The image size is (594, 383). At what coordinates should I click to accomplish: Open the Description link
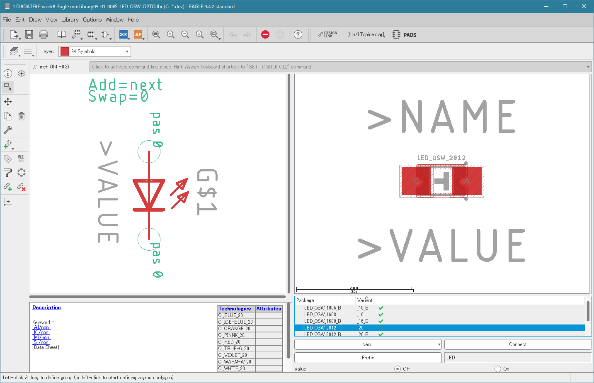tap(46, 307)
